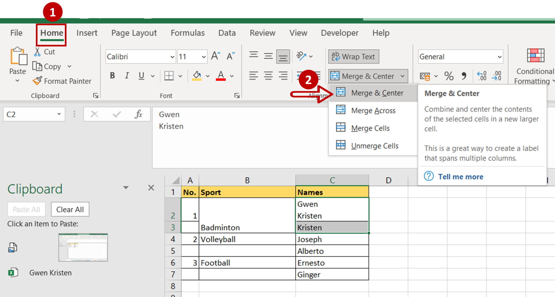Open the font name dropdown
This screenshot has width=555, height=297.
[x=172, y=57]
